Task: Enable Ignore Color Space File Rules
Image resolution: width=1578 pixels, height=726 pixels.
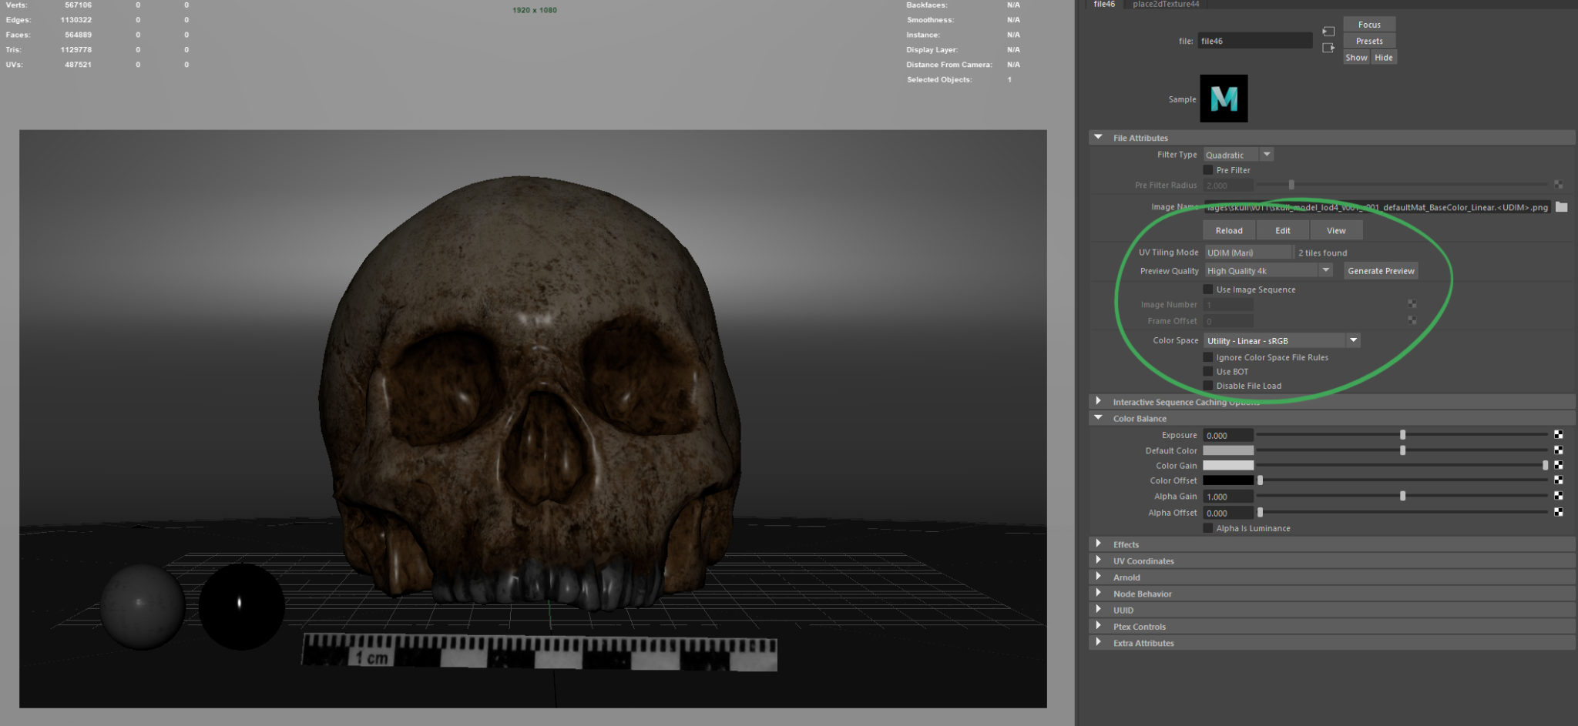Action: (1208, 356)
